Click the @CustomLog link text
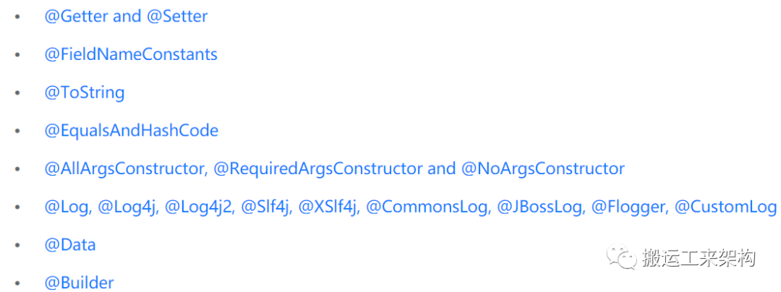Screen dimensions: 781x292 tap(725, 207)
